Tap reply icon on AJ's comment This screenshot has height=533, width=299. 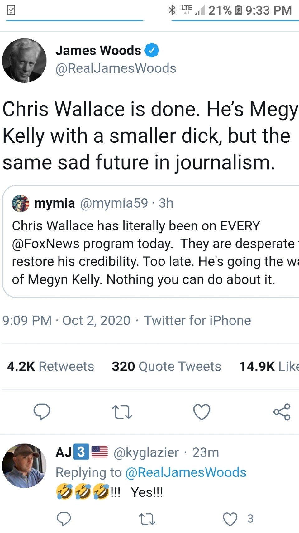click(x=64, y=519)
